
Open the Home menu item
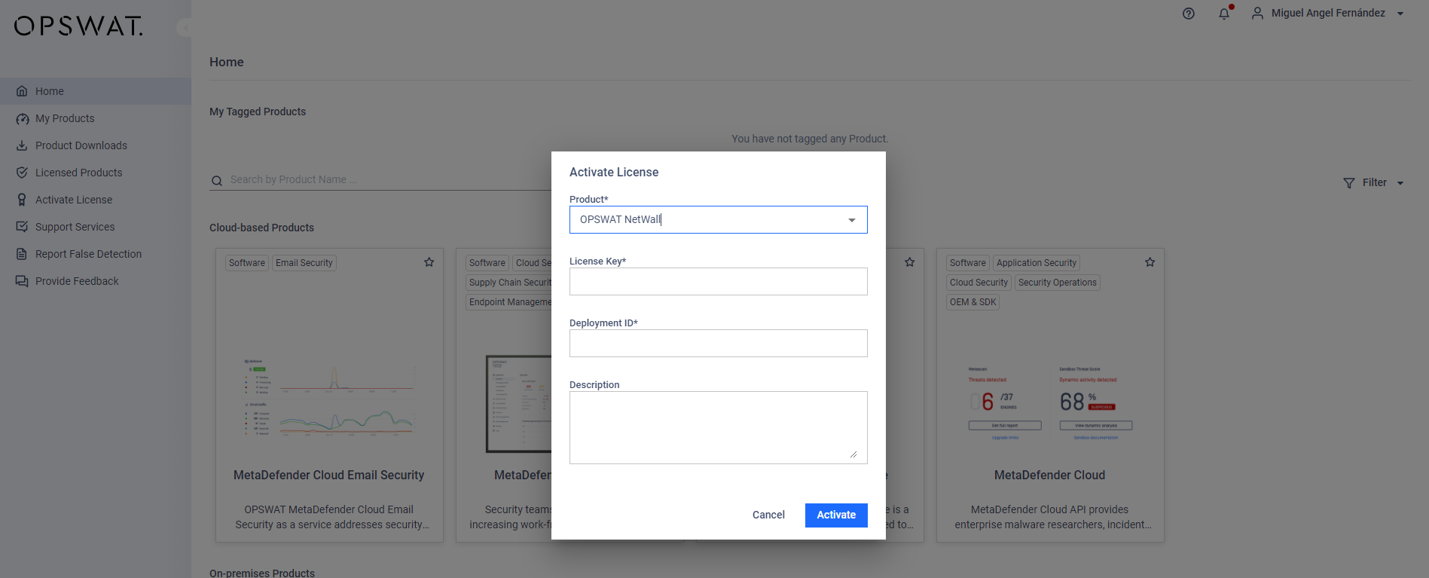(96, 91)
